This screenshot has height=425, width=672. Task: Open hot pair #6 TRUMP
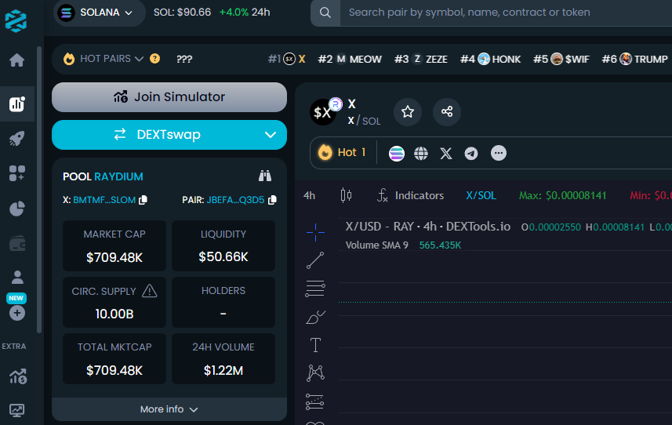pyautogui.click(x=634, y=59)
